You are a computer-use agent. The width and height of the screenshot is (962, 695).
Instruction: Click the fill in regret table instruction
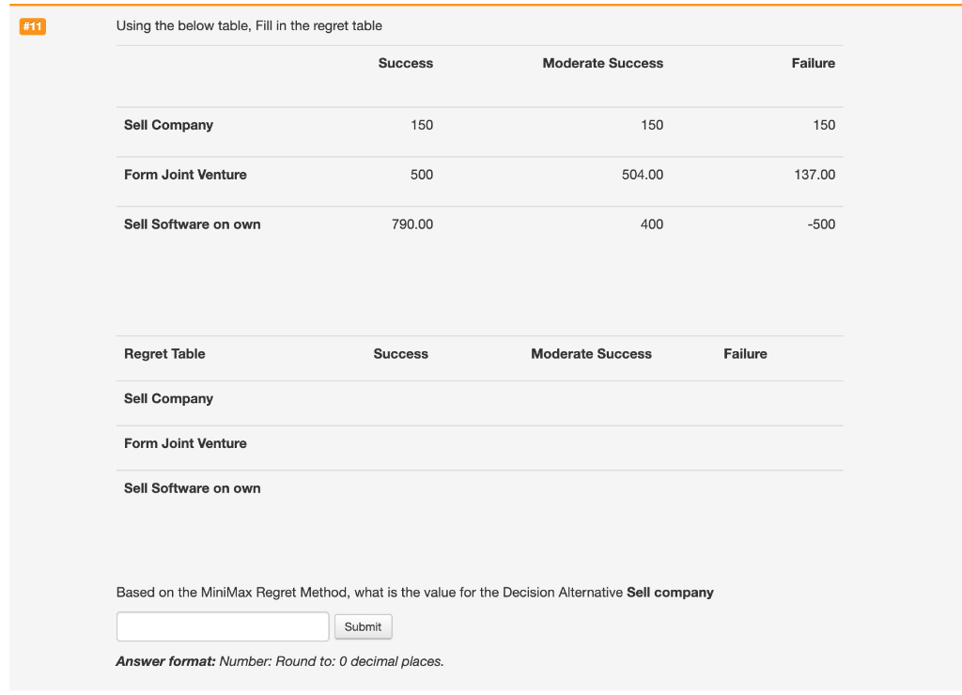[x=249, y=25]
